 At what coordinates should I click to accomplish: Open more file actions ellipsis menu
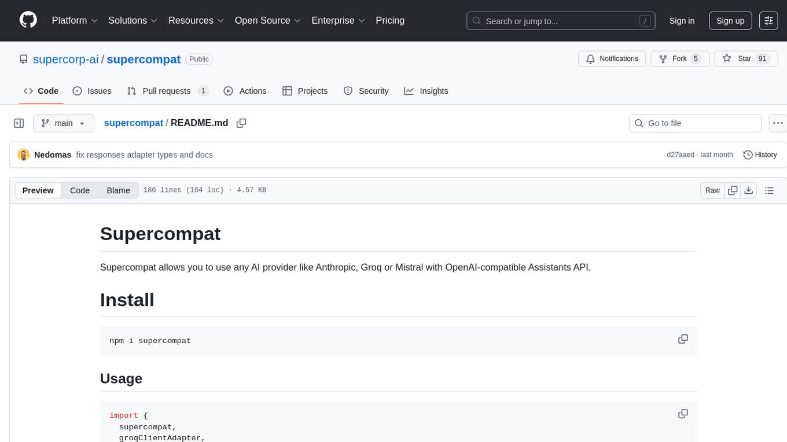point(778,123)
